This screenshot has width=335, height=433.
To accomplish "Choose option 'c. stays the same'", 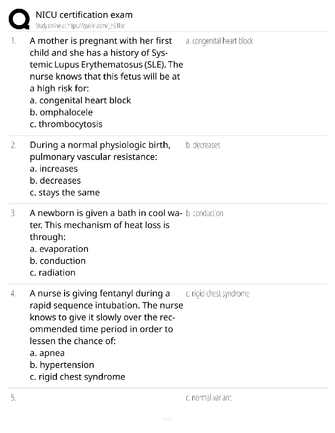I will (x=65, y=192).
